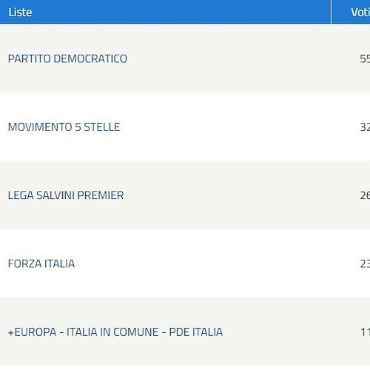Click empty space in the +Europa row
370x370 pixels.
coord(291,332)
